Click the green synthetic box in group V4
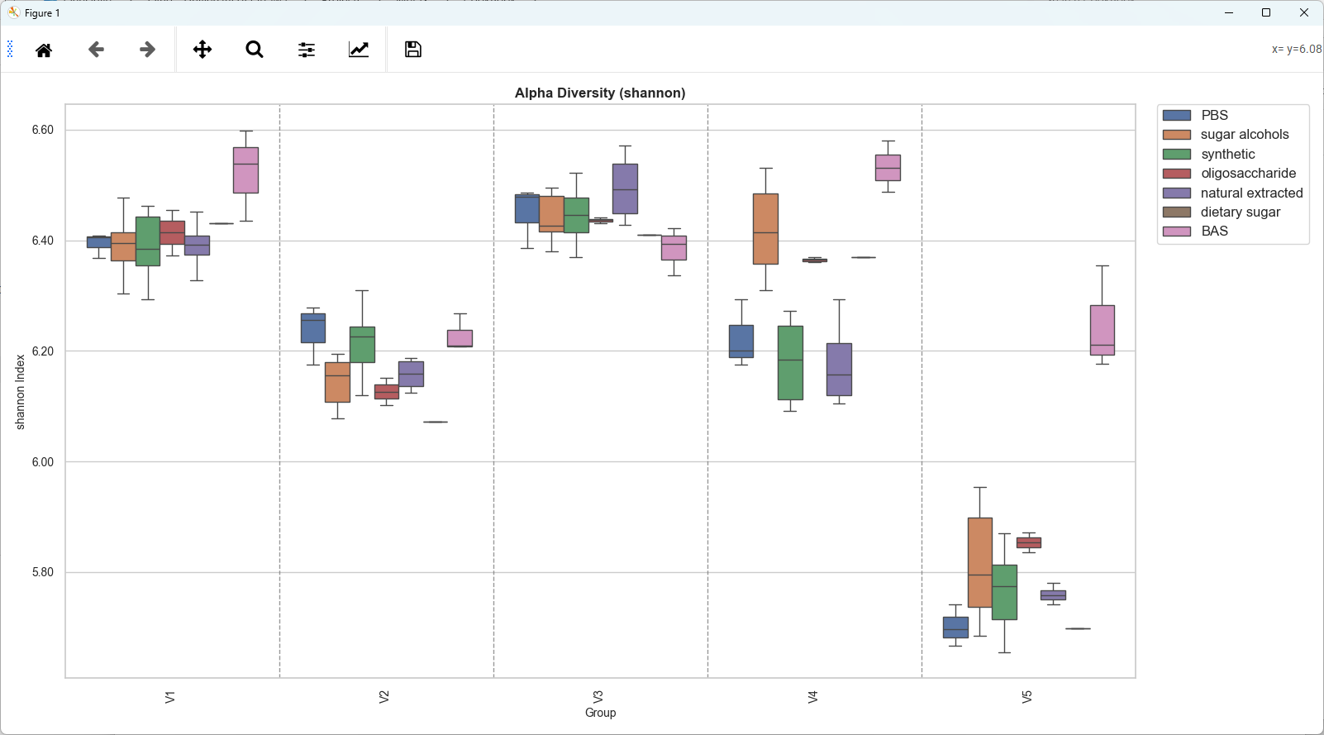Viewport: 1324px width, 735px height. pyautogui.click(x=790, y=363)
